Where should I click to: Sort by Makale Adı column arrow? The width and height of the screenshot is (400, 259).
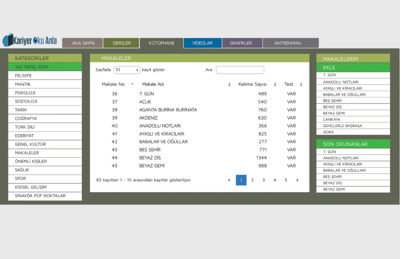tap(229, 85)
